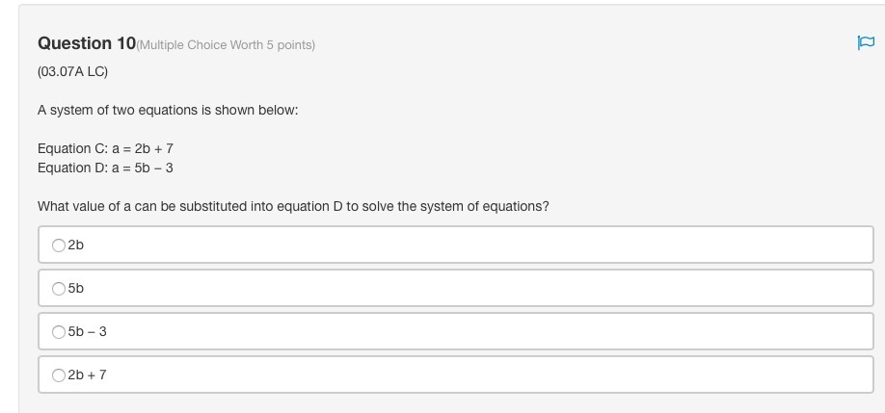Click blank space in second answer box
Screen dimensions: 885x413
tap(482, 289)
